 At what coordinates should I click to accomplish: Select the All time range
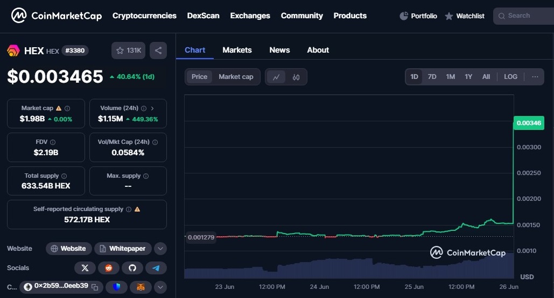coord(486,77)
